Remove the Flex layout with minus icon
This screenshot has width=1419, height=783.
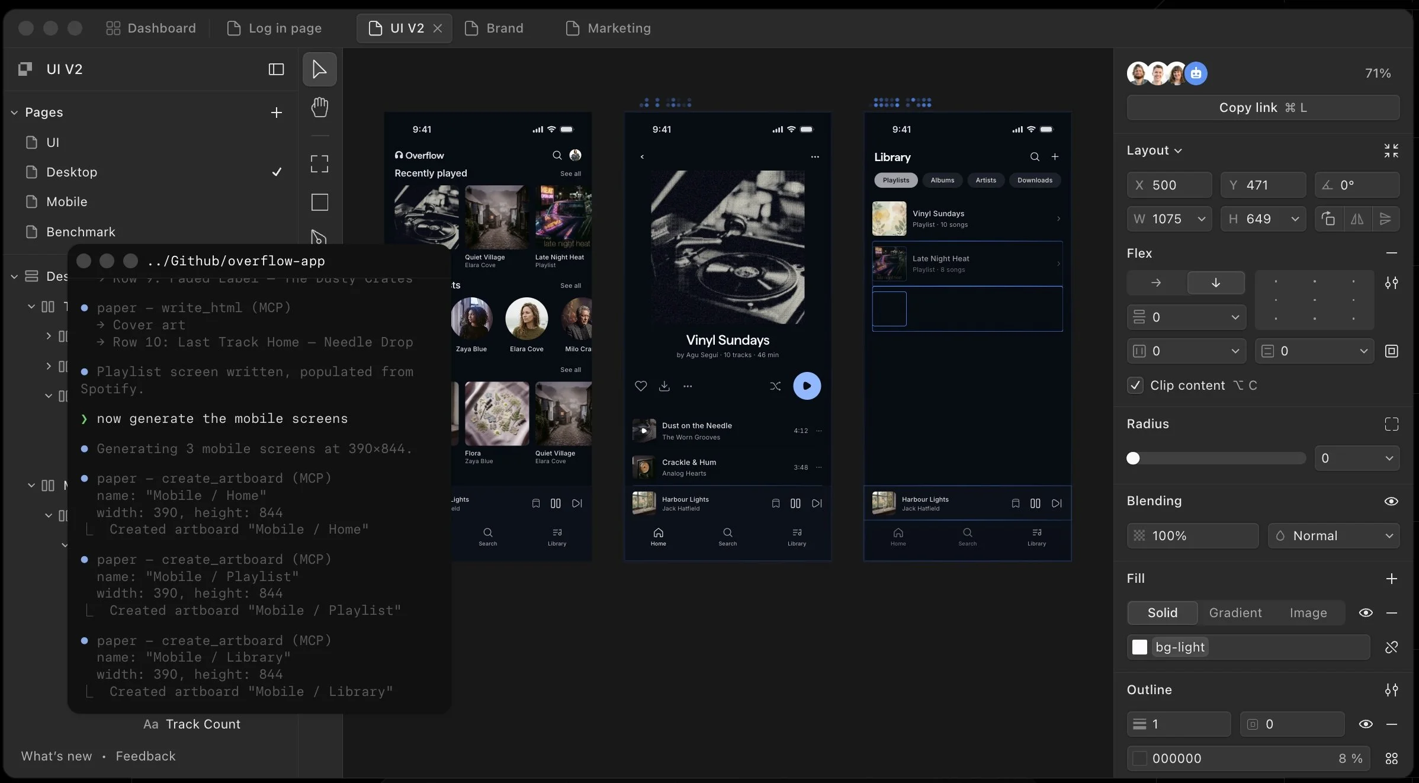(x=1391, y=253)
